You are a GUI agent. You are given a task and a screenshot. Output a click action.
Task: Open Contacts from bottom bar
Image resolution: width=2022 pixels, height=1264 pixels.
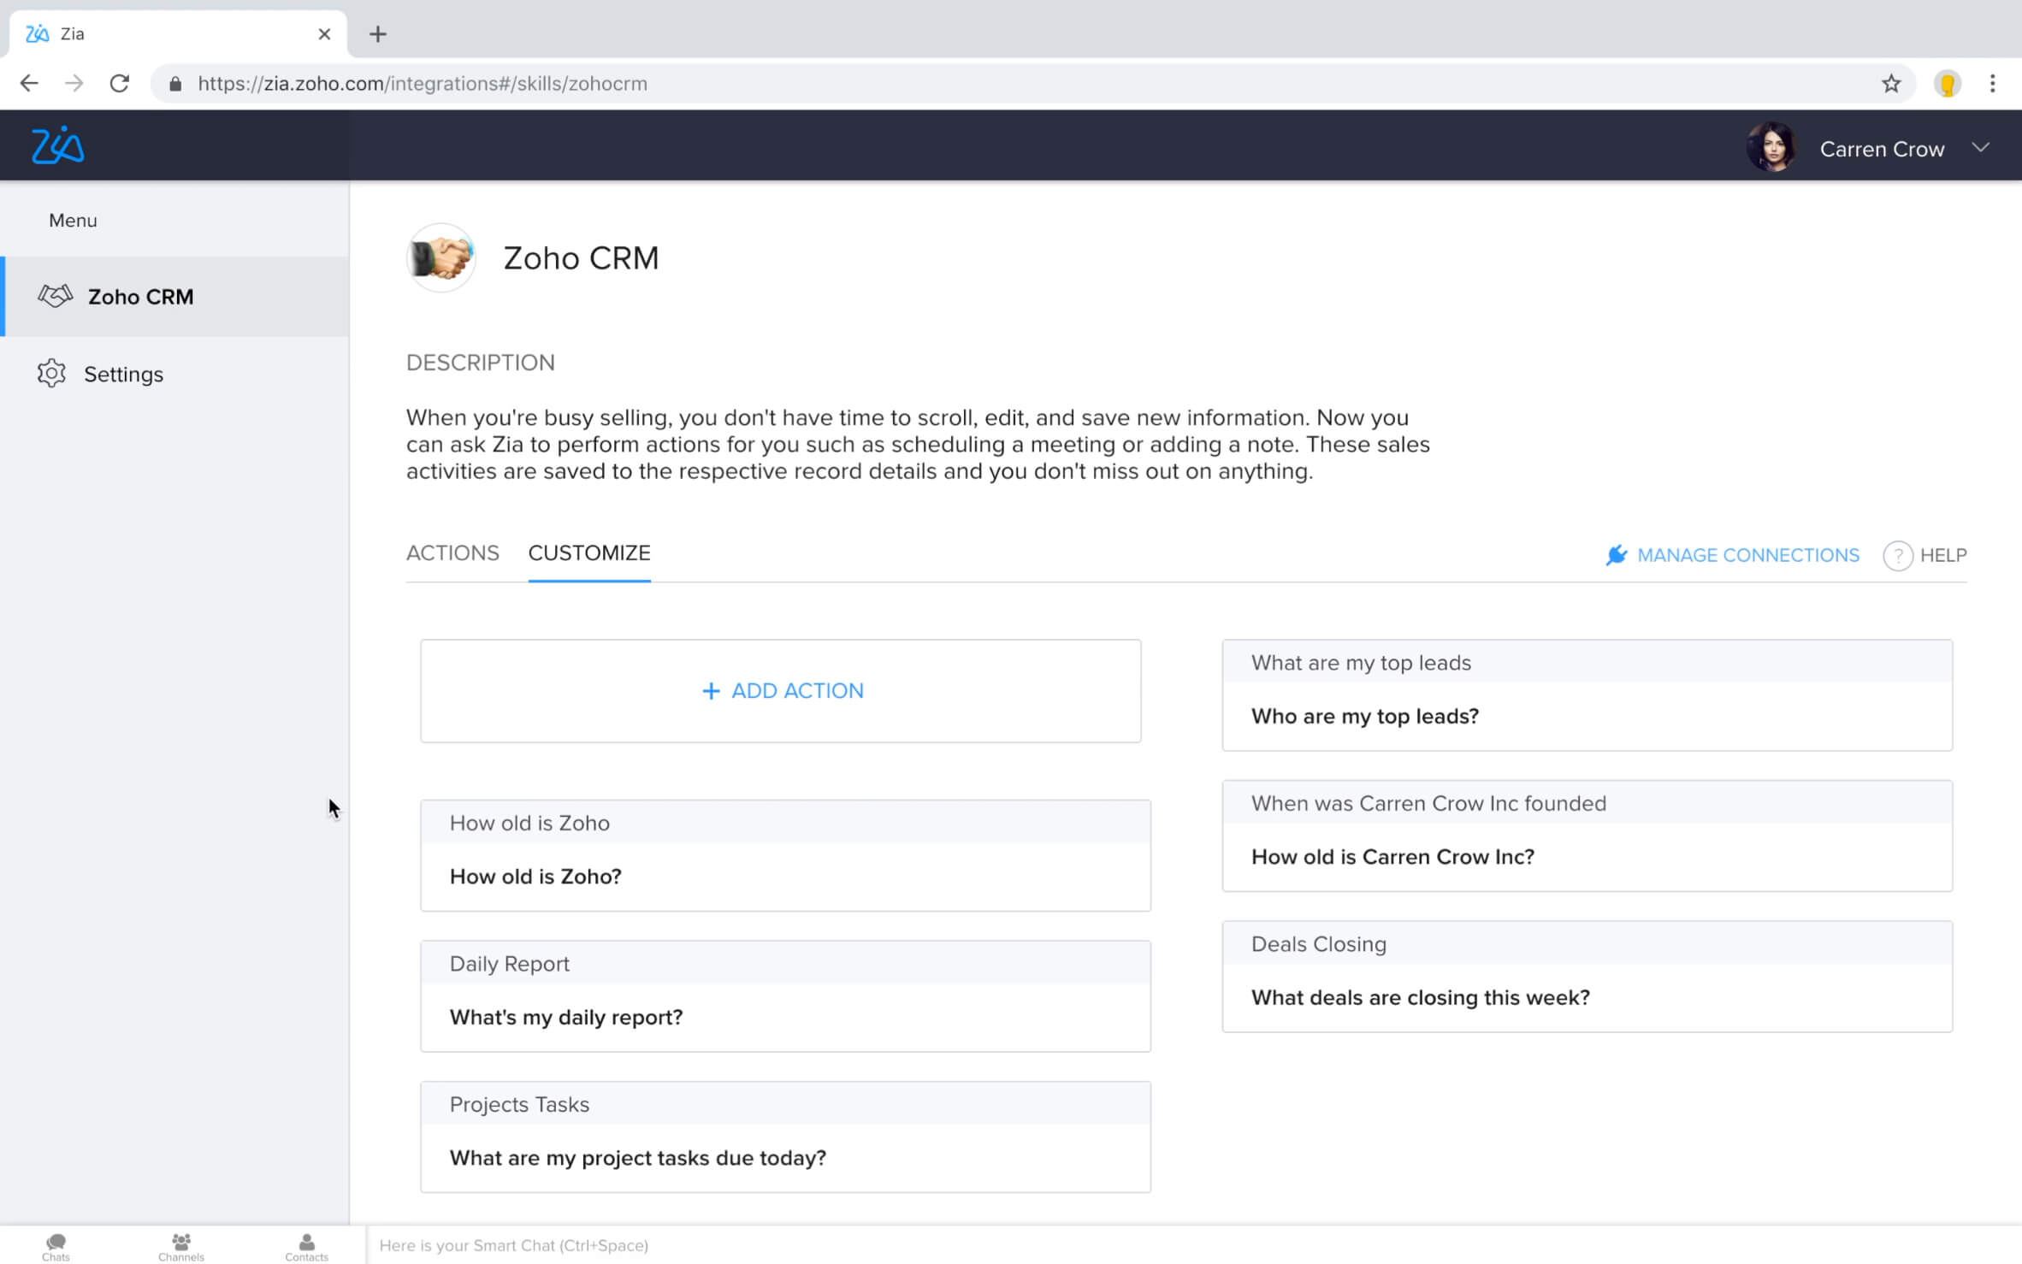point(306,1246)
